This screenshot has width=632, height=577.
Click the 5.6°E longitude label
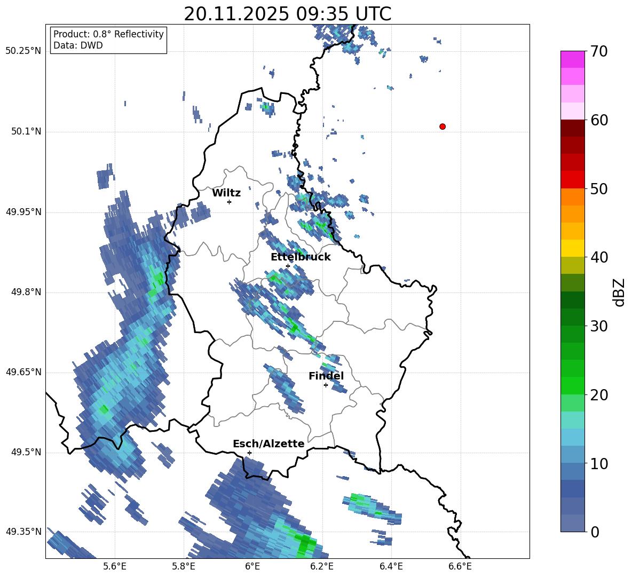click(x=115, y=566)
